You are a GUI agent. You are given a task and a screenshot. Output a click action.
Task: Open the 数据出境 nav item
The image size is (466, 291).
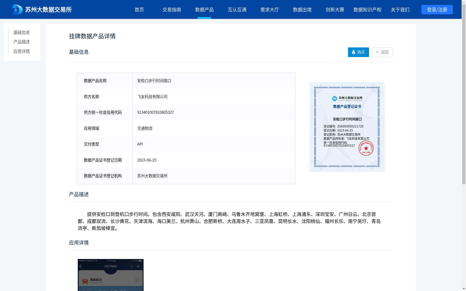(302, 10)
